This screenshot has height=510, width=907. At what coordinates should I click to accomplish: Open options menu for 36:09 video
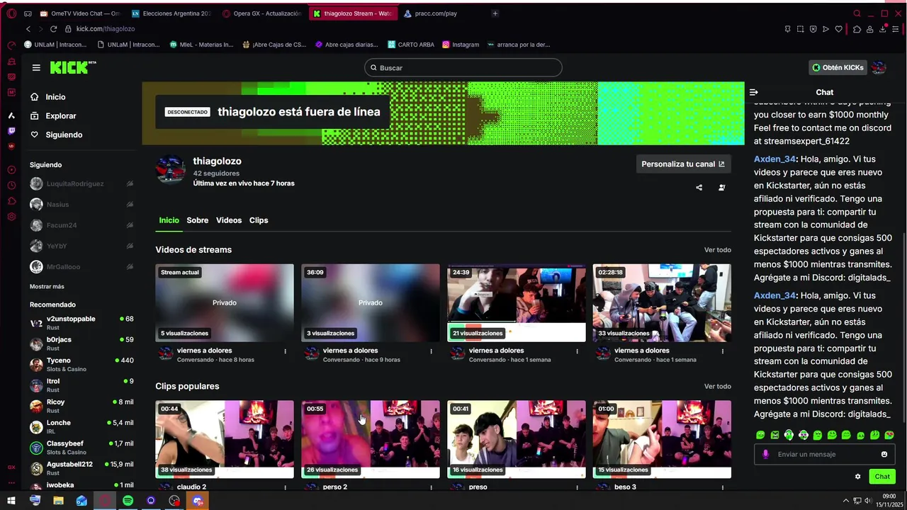click(x=431, y=351)
